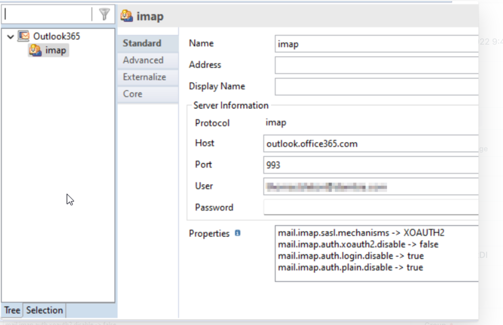
Task: Click the Properties label
Action: click(209, 233)
